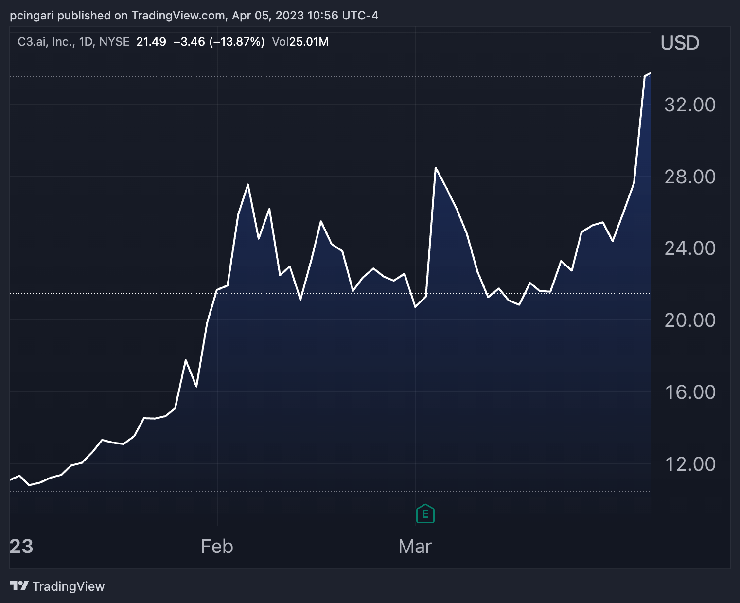Viewport: 740px width, 603px height.
Task: Click the C3.ai, Inc. symbol name
Action: (x=46, y=42)
